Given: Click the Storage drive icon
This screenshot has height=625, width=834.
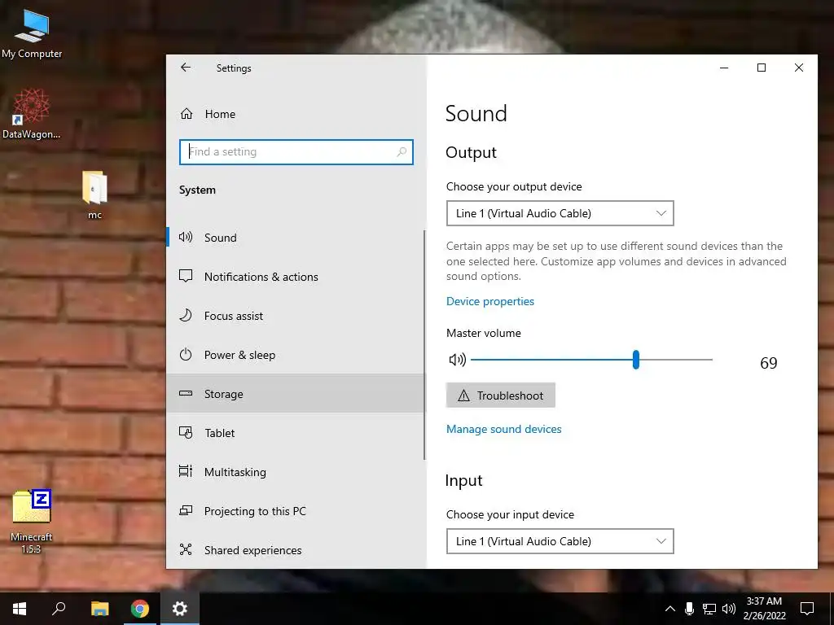Looking at the screenshot, I should pyautogui.click(x=186, y=393).
